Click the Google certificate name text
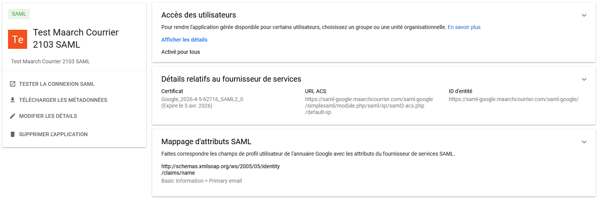Viewport: 604px width, 201px height. point(202,99)
